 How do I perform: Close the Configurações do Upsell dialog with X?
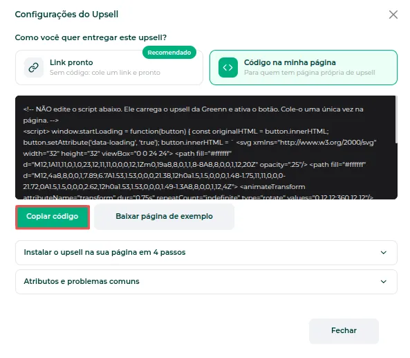tap(393, 15)
